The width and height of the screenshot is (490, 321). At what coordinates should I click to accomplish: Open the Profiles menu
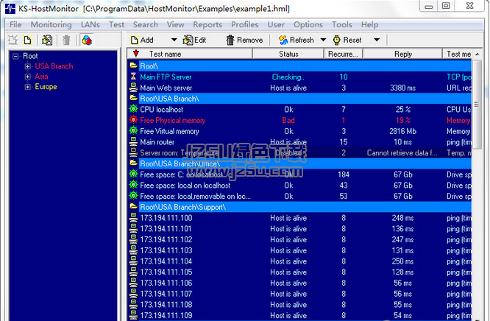coord(245,24)
